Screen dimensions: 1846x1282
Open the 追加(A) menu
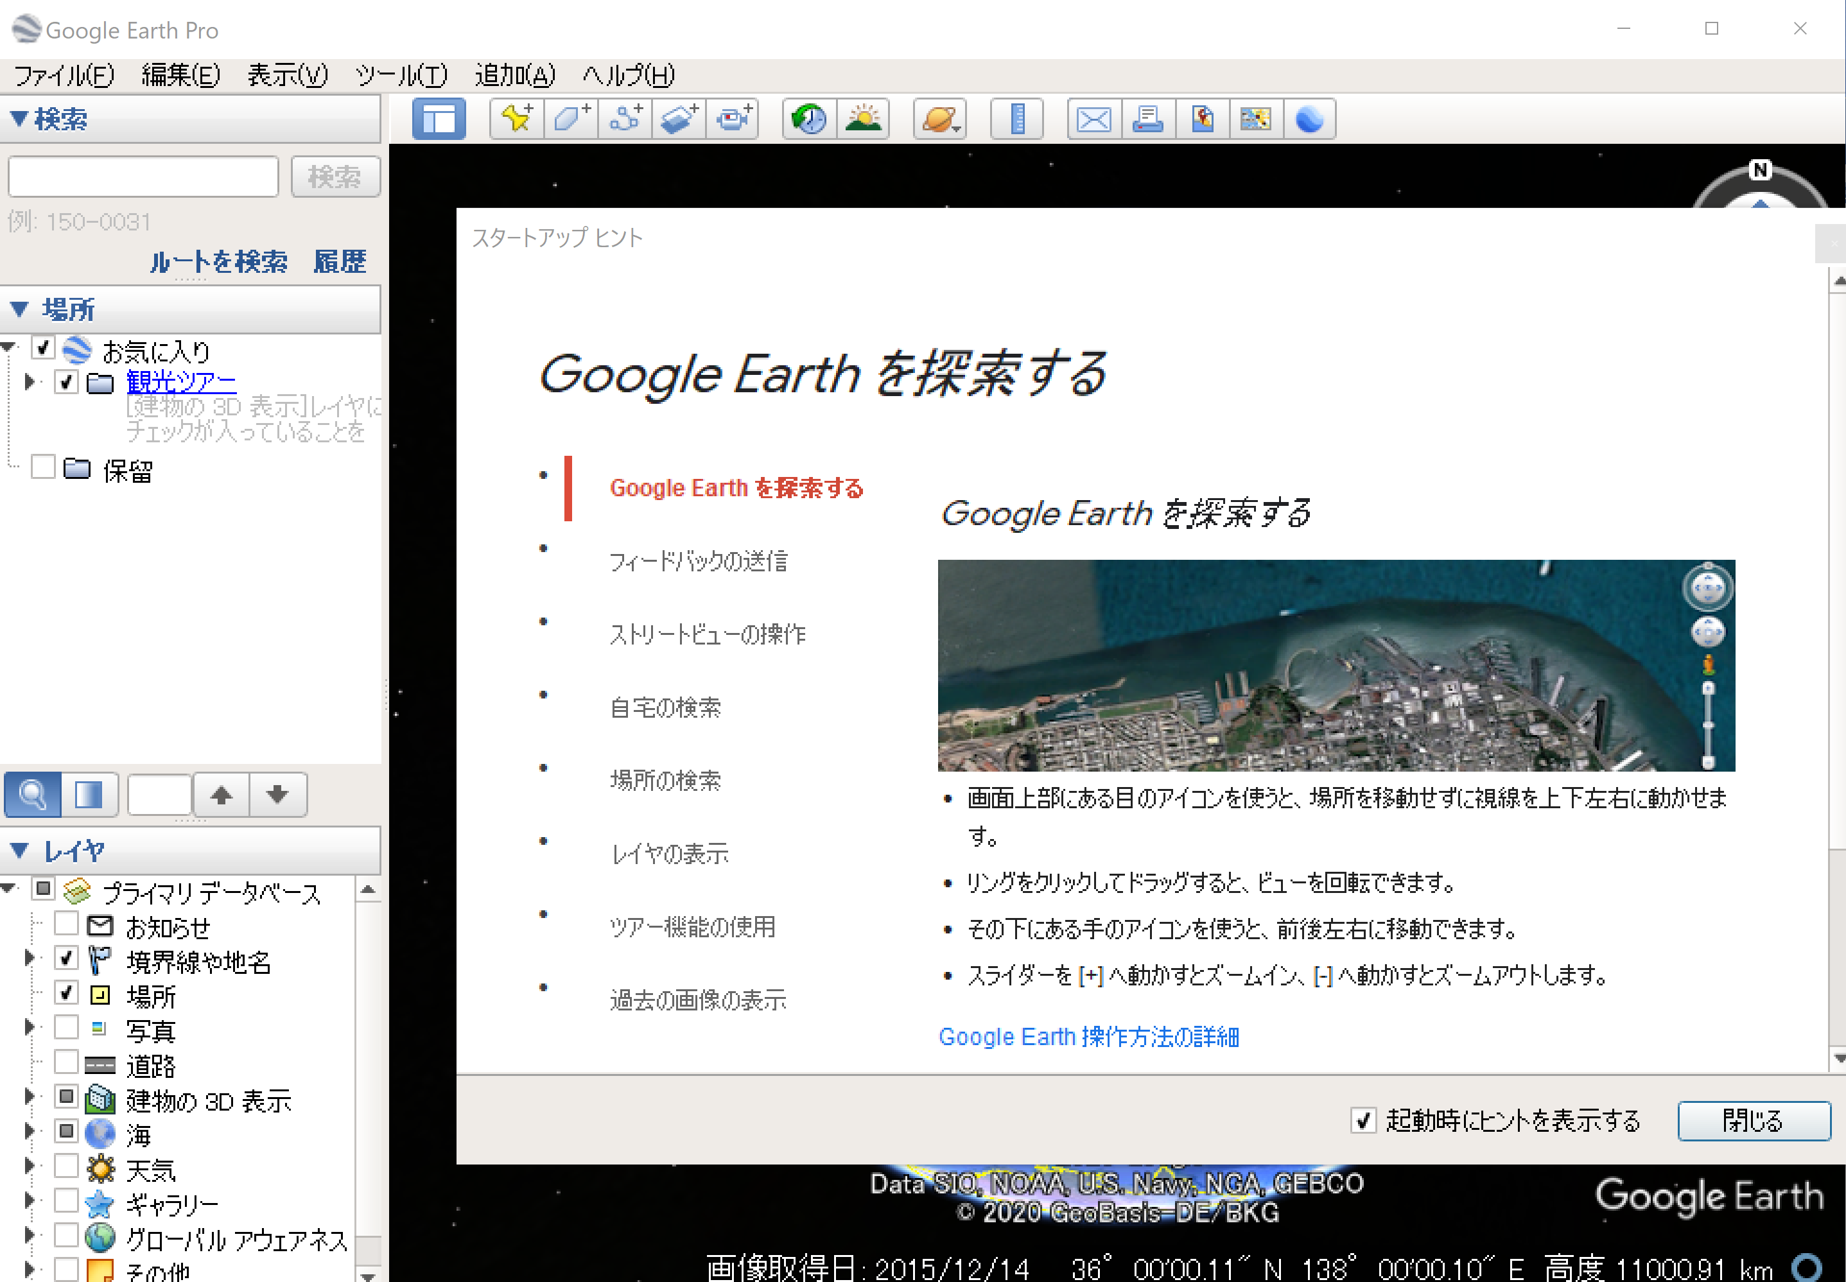pyautogui.click(x=515, y=76)
